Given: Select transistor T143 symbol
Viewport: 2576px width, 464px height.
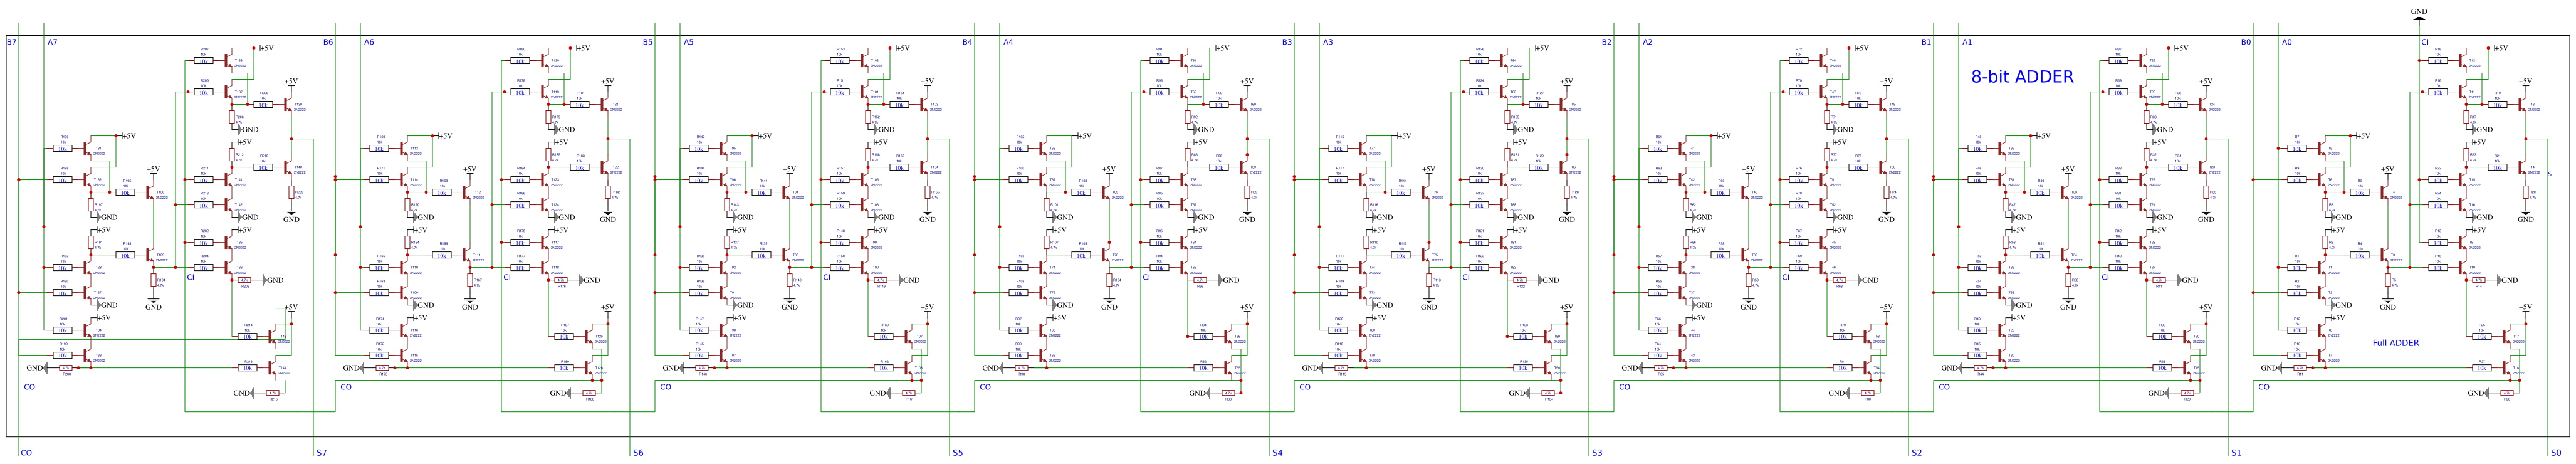Looking at the screenshot, I should [271, 336].
